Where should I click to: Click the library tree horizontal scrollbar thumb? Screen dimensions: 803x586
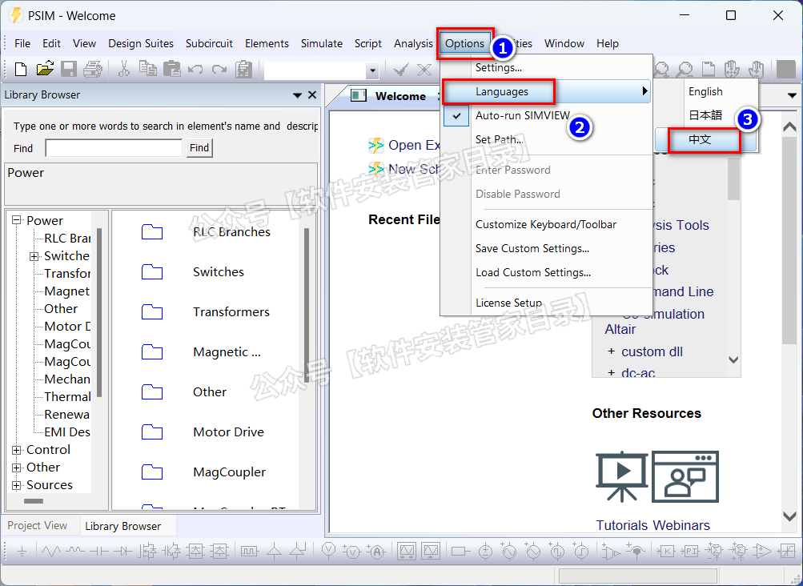[x=34, y=501]
